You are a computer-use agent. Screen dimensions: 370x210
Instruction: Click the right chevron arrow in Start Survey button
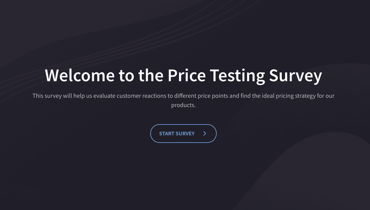pos(205,134)
